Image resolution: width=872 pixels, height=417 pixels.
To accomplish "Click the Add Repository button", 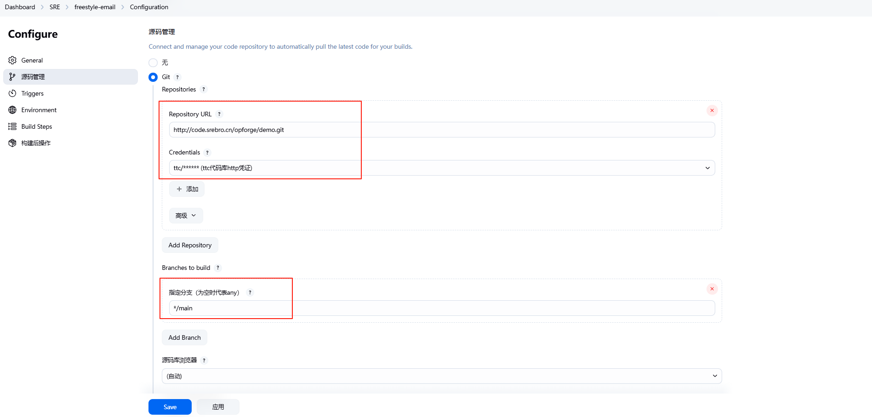I will pos(190,245).
